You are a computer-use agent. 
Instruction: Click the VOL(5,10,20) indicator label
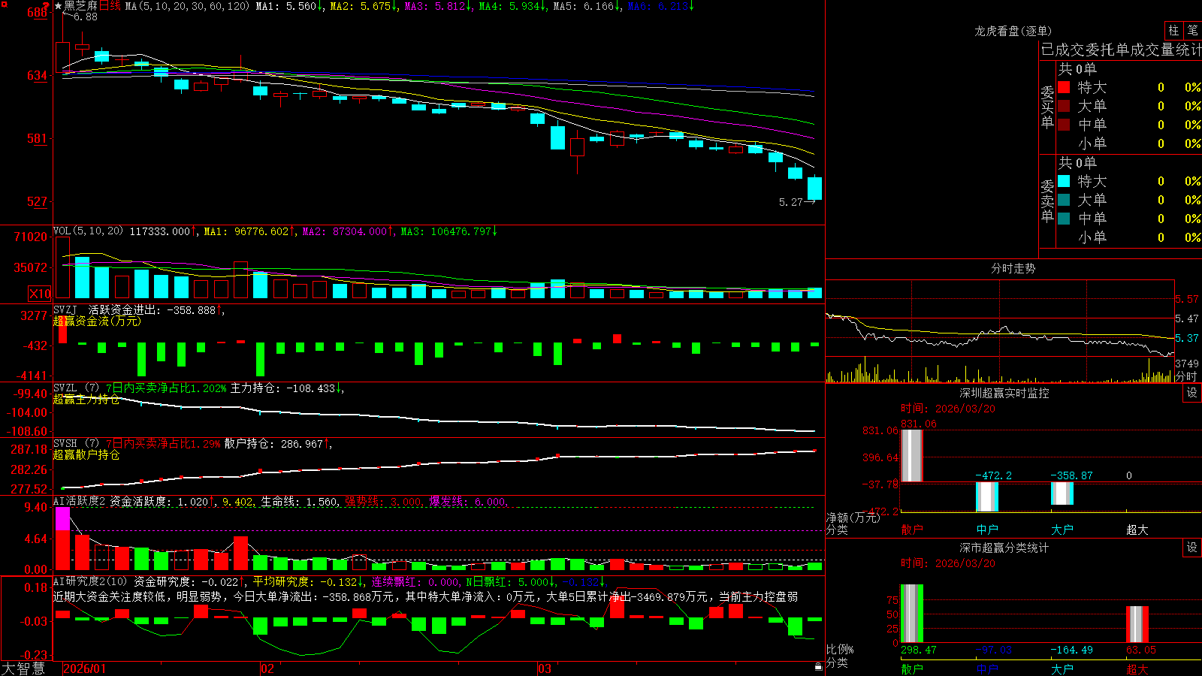coord(88,231)
